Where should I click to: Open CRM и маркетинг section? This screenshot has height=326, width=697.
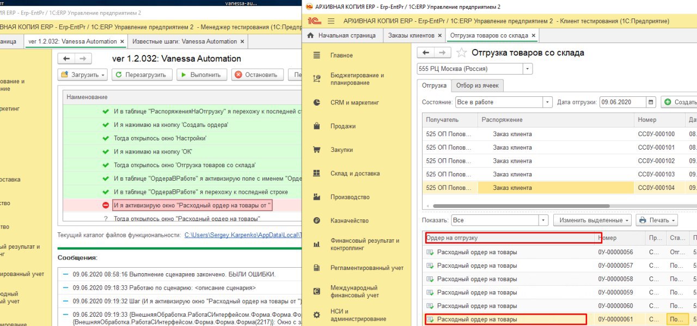[x=354, y=102]
